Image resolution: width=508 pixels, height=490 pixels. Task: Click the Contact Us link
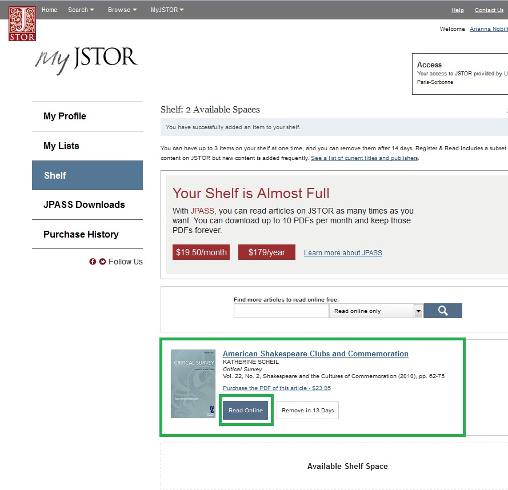489,10
